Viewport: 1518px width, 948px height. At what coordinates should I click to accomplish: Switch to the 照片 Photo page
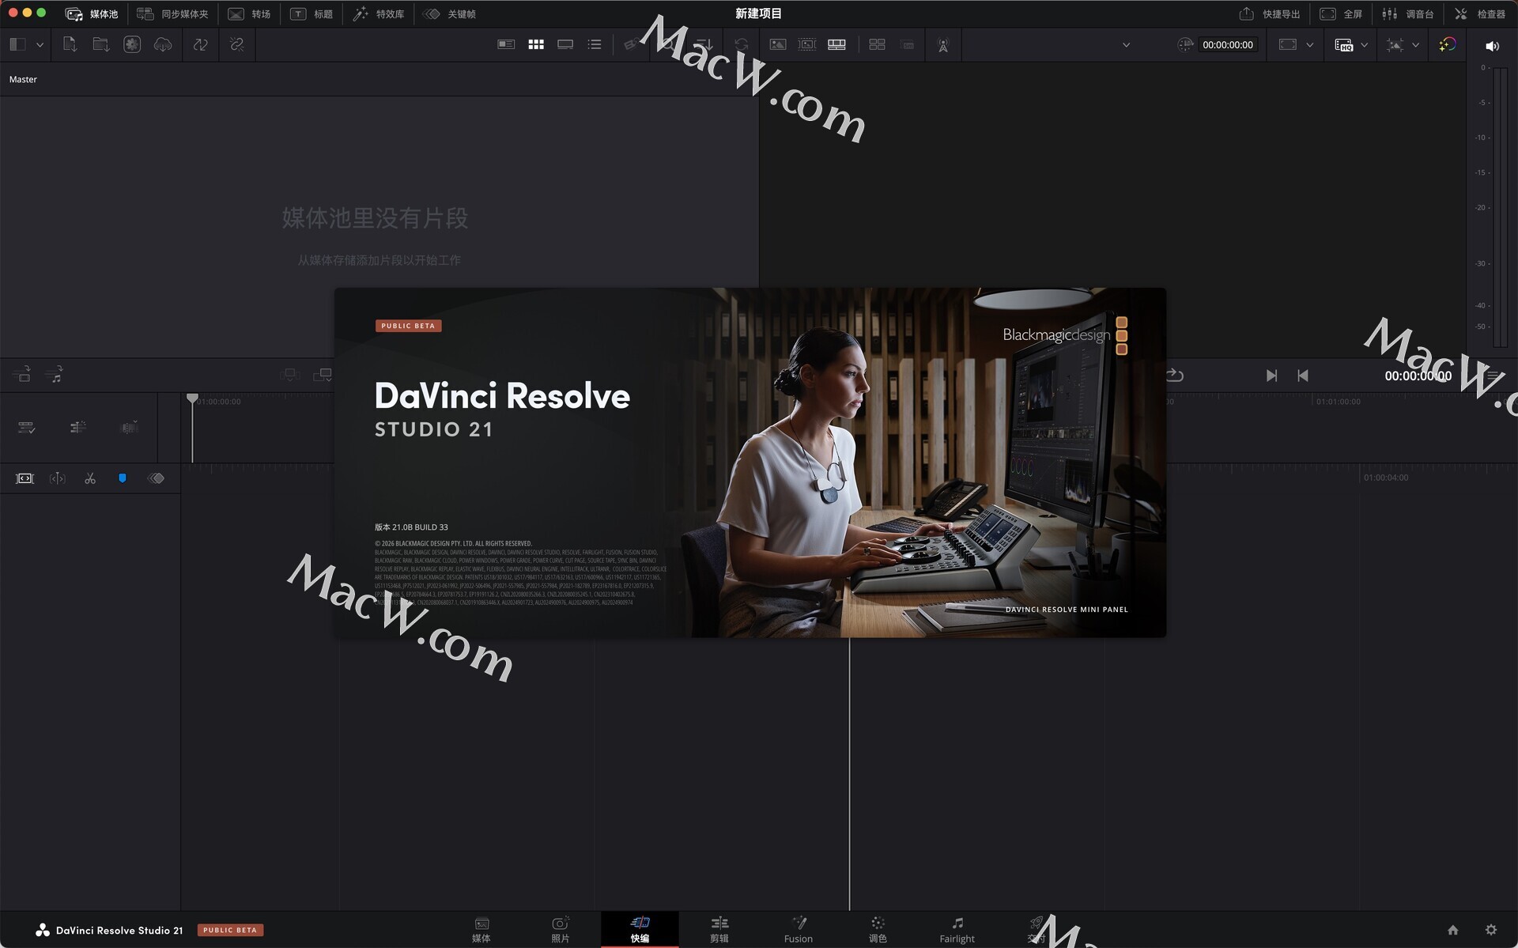[x=560, y=930]
